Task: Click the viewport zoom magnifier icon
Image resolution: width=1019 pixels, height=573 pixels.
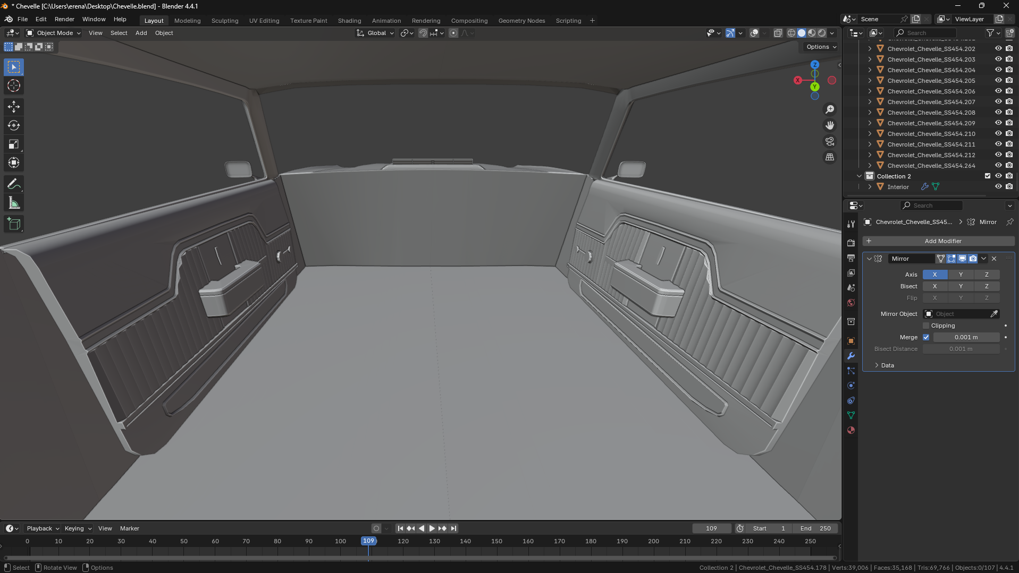Action: click(x=829, y=109)
